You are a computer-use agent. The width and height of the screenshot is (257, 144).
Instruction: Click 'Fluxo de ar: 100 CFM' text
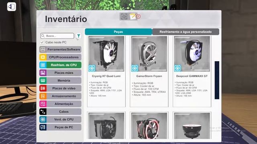click(x=146, y=89)
